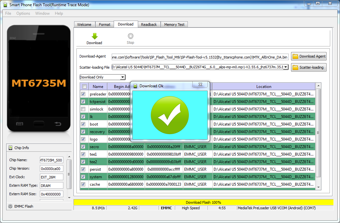Open the Download Only mode dropdown

coord(123,77)
